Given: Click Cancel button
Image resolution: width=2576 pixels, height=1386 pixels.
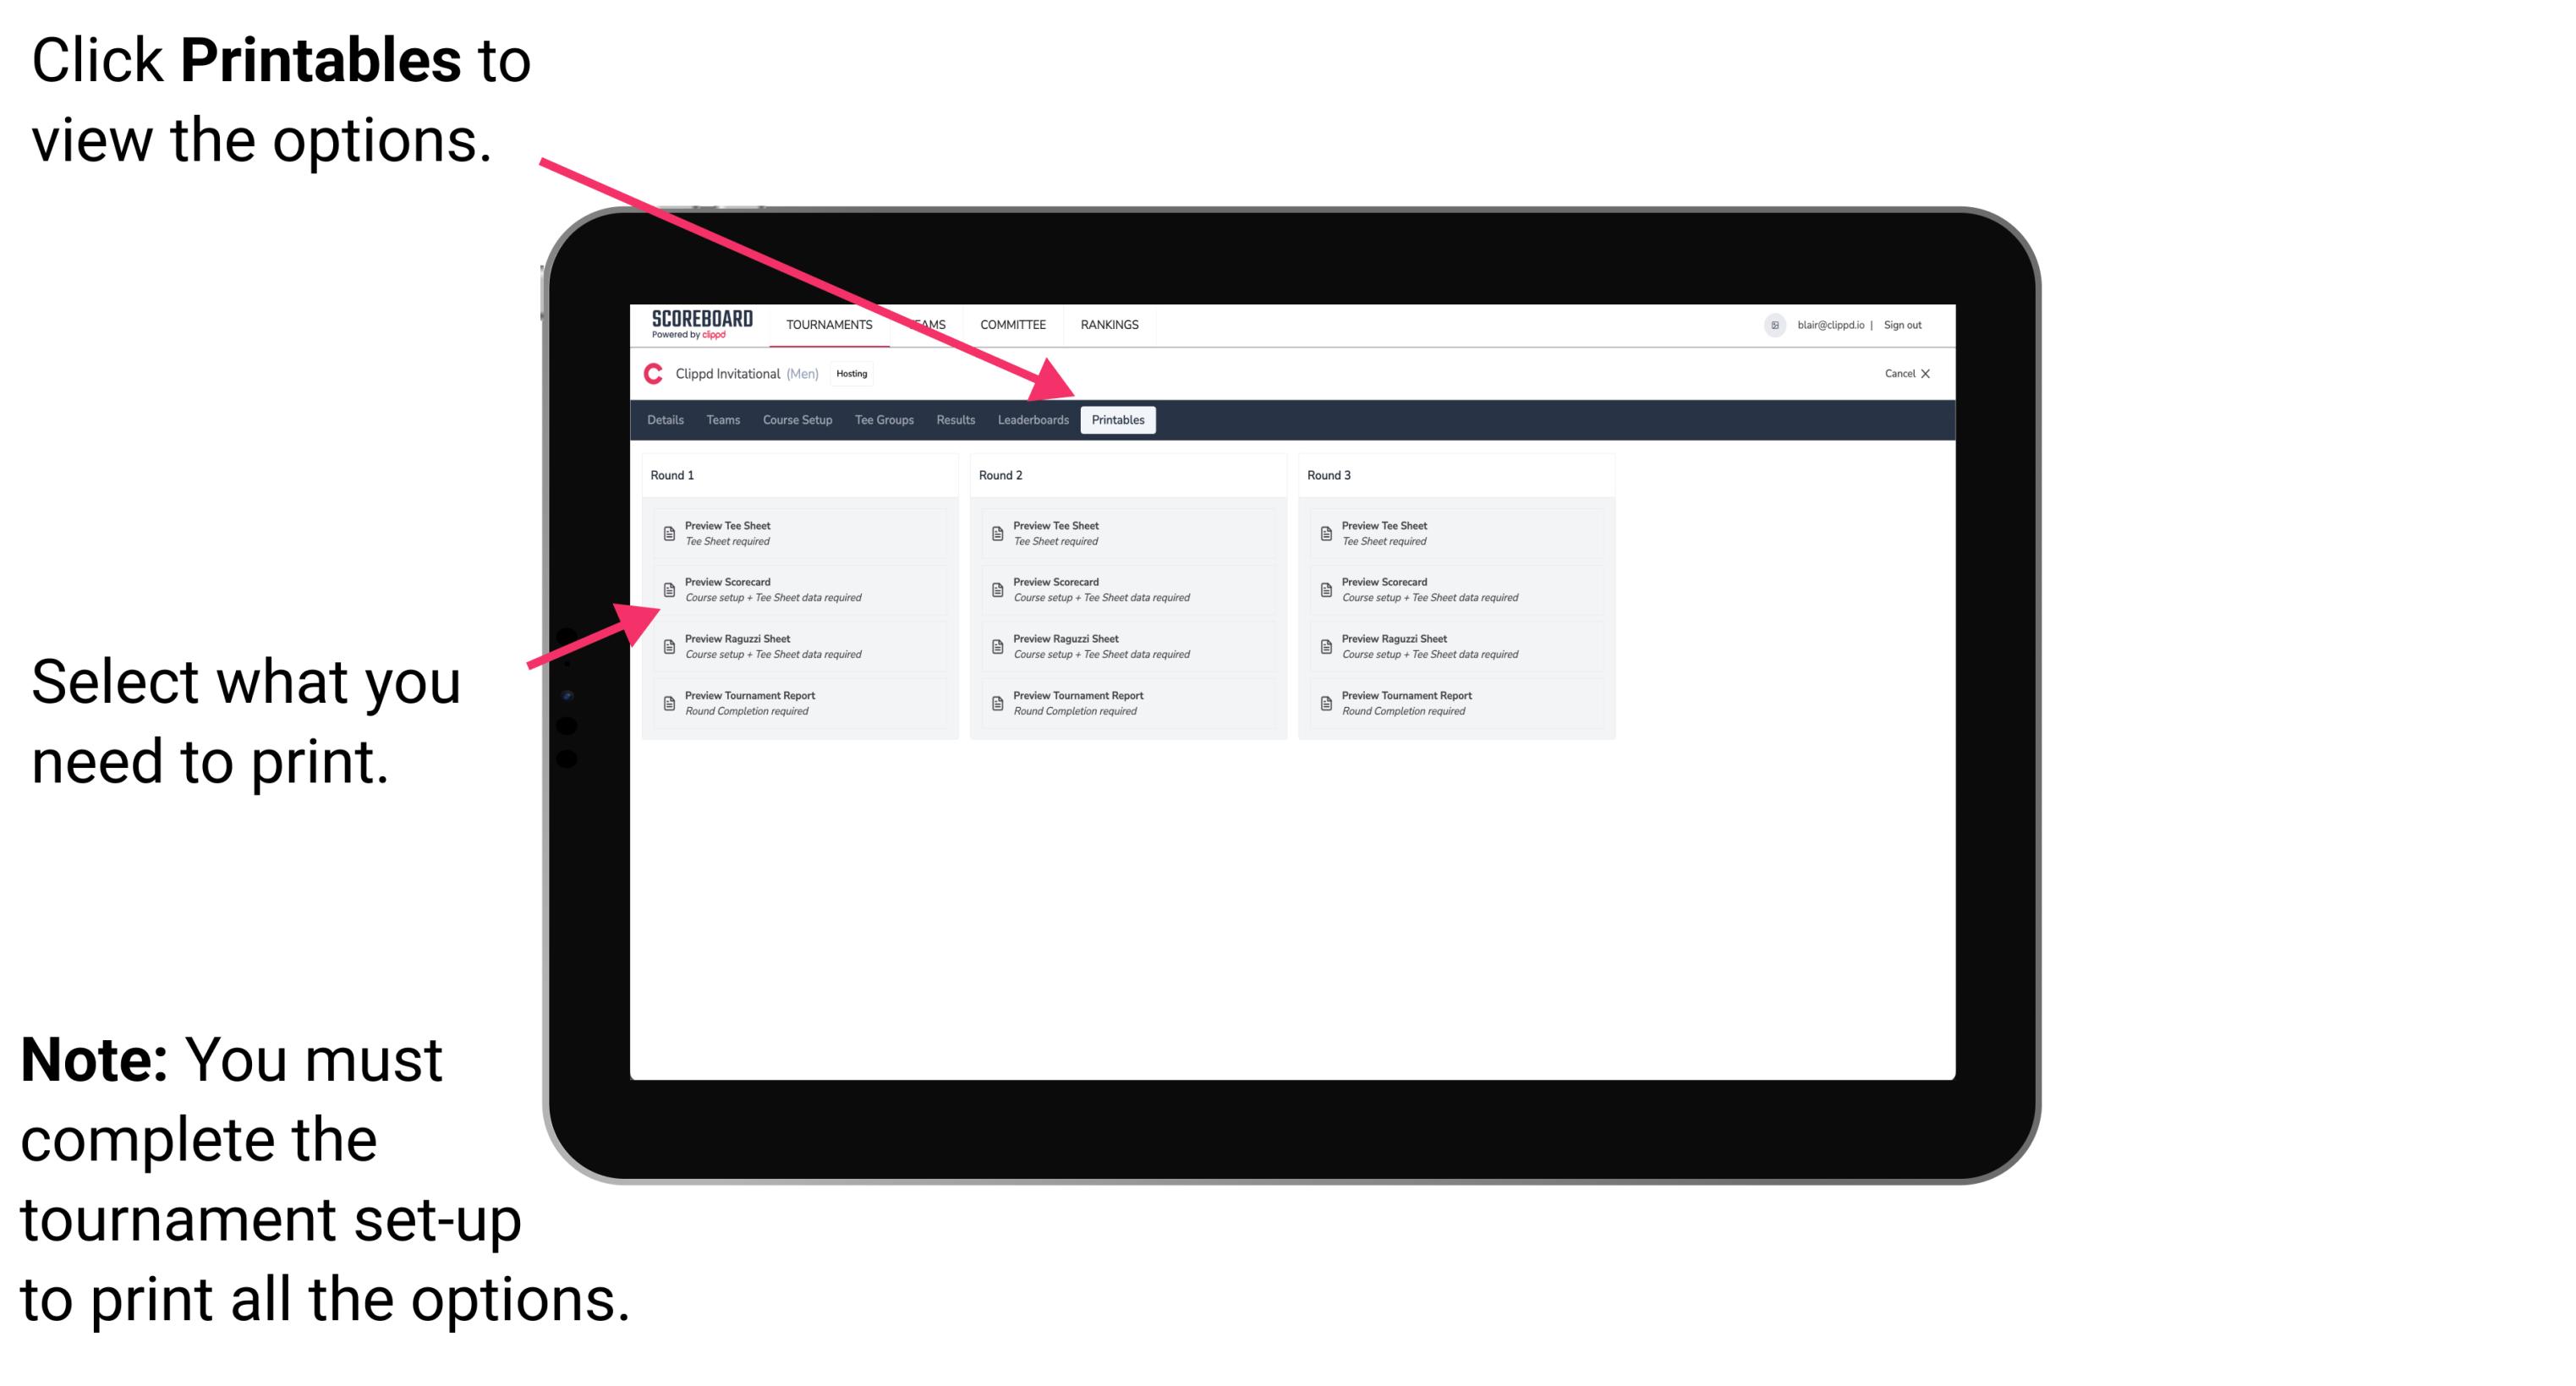Looking at the screenshot, I should pyautogui.click(x=1902, y=375).
